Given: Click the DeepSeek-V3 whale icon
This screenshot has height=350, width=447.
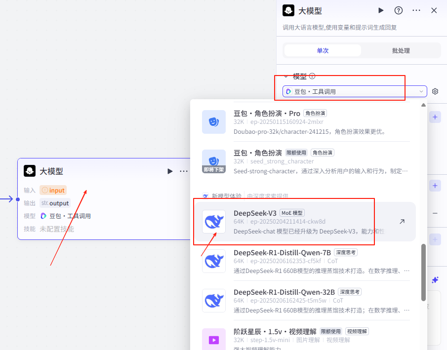Looking at the screenshot, I should click(214, 222).
